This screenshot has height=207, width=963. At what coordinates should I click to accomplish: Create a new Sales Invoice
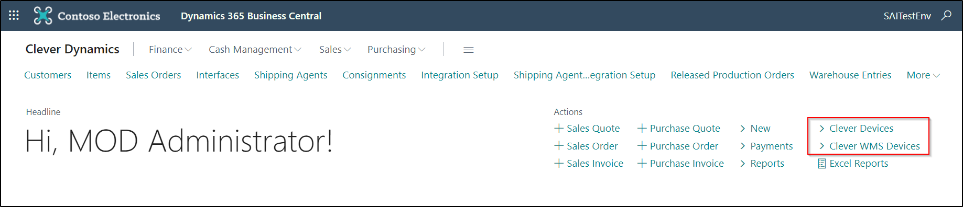pos(589,164)
